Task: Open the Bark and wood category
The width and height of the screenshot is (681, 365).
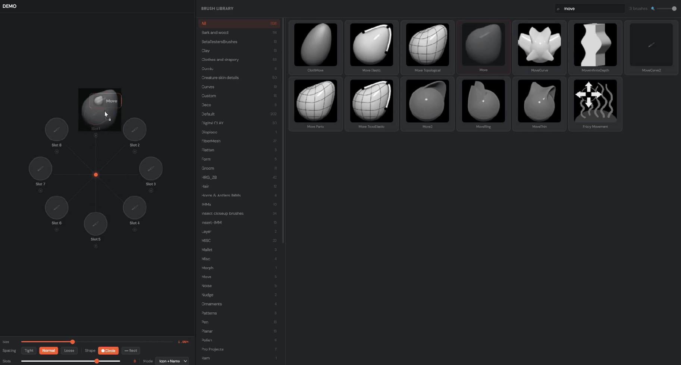Action: (239, 32)
